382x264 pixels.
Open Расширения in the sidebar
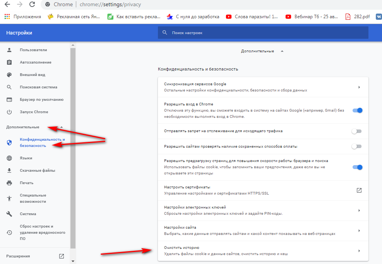(x=18, y=256)
